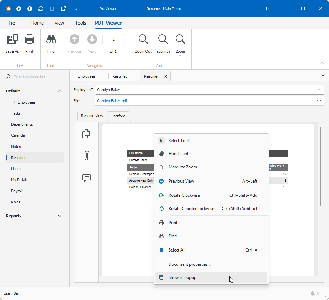Click the Save As icon

coord(12,39)
